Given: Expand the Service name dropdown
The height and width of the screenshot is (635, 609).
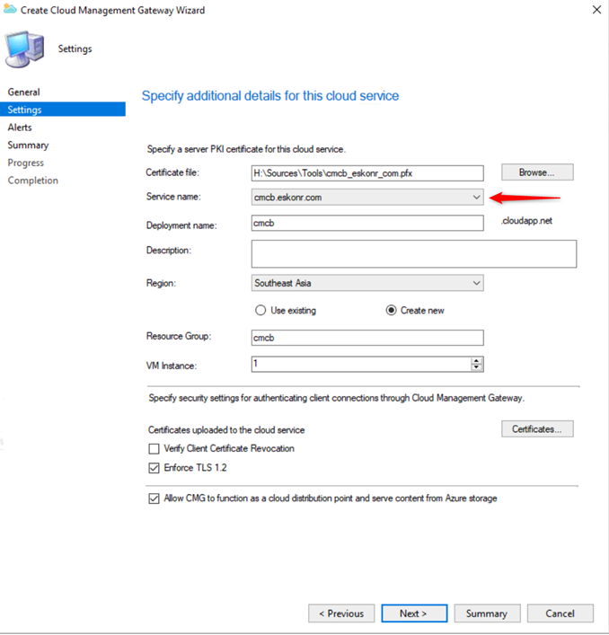Looking at the screenshot, I should pos(476,198).
